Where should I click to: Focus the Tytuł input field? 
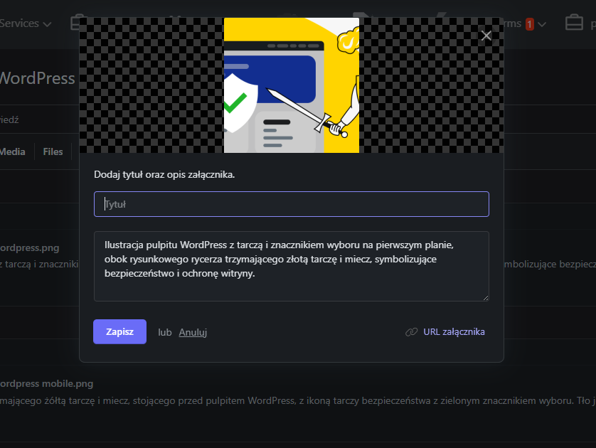click(291, 204)
